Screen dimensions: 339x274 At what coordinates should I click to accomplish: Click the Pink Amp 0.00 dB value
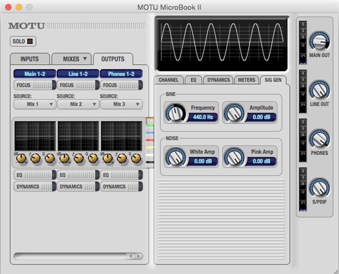coord(262,161)
